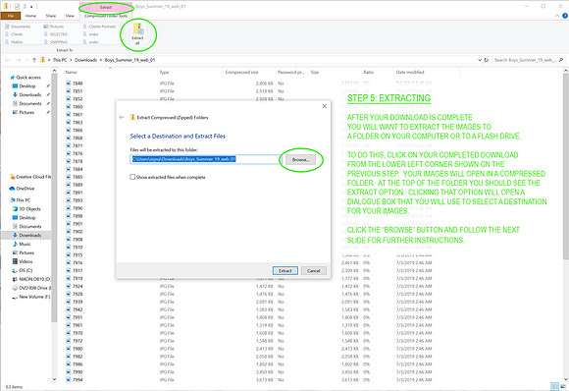Enable Show extracted files when complete
The height and width of the screenshot is (391, 569).
click(x=132, y=177)
